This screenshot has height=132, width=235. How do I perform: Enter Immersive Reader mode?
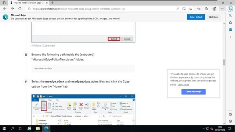coord(184,9)
